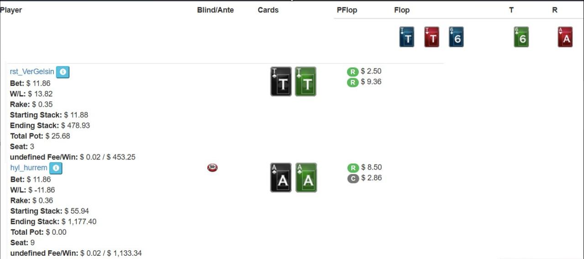Click the blue Six flop card
This screenshot has height=259, width=584.
point(456,37)
